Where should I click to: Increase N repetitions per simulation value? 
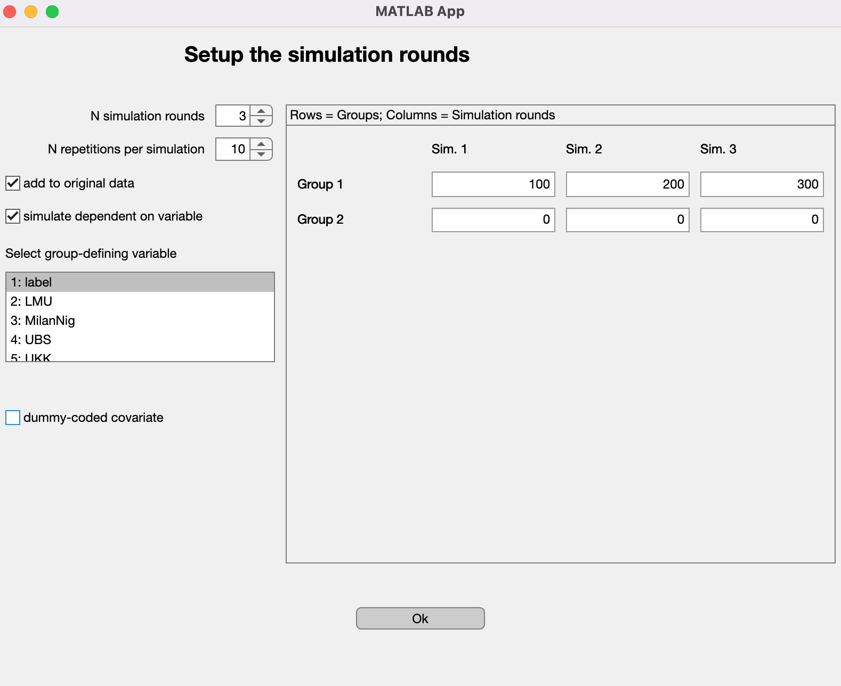[261, 144]
